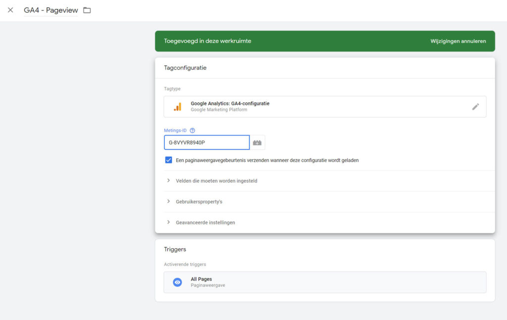Click the Toegevoegd in deze werkruimte banner text

coord(207,41)
